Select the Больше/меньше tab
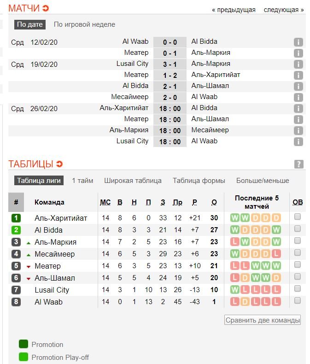The image size is (310, 364). pos(263,181)
